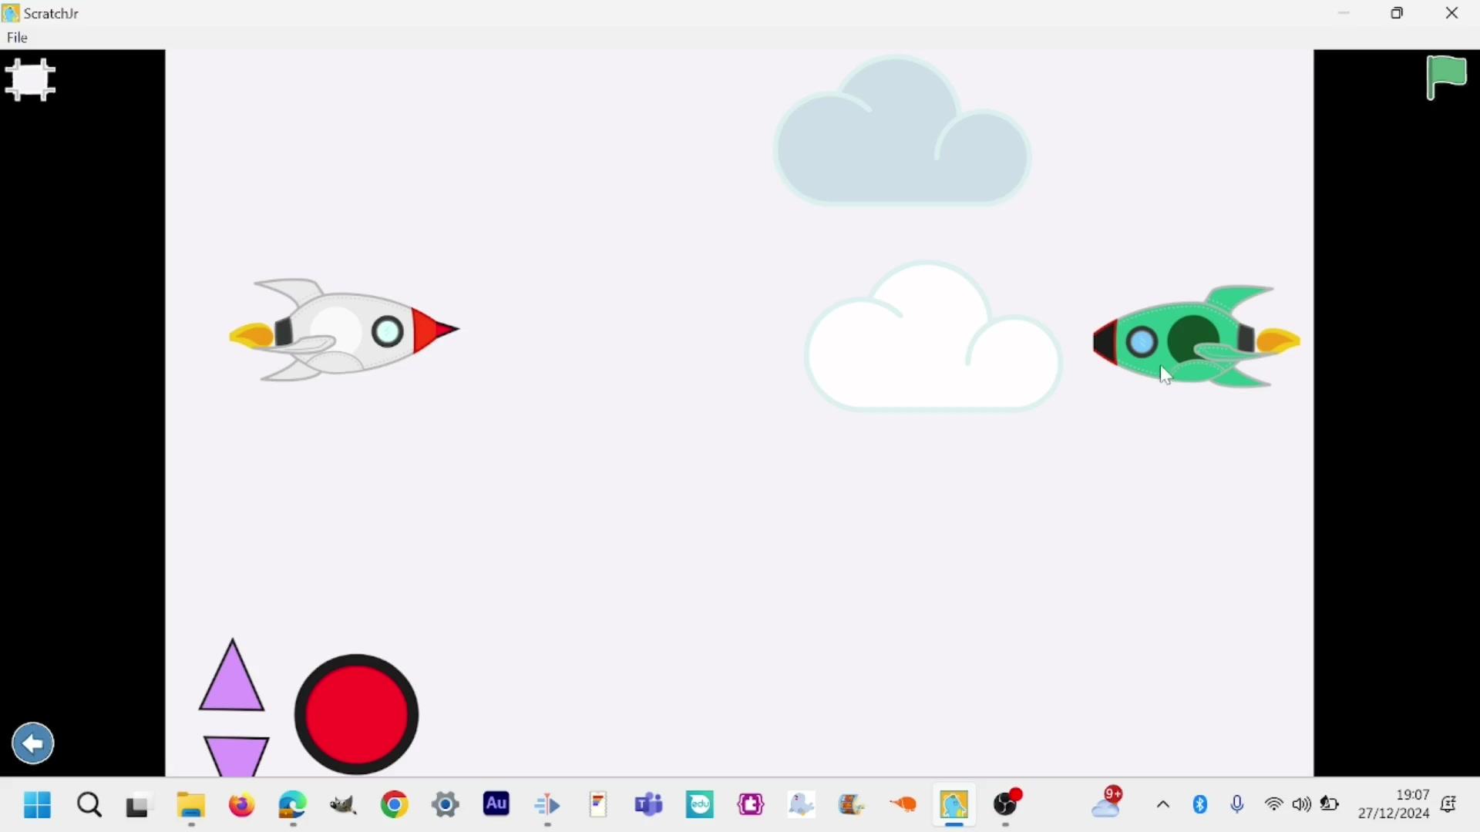Screen dimensions: 1480x832
Task: Open Firefox from the taskbar
Action: [242, 806]
